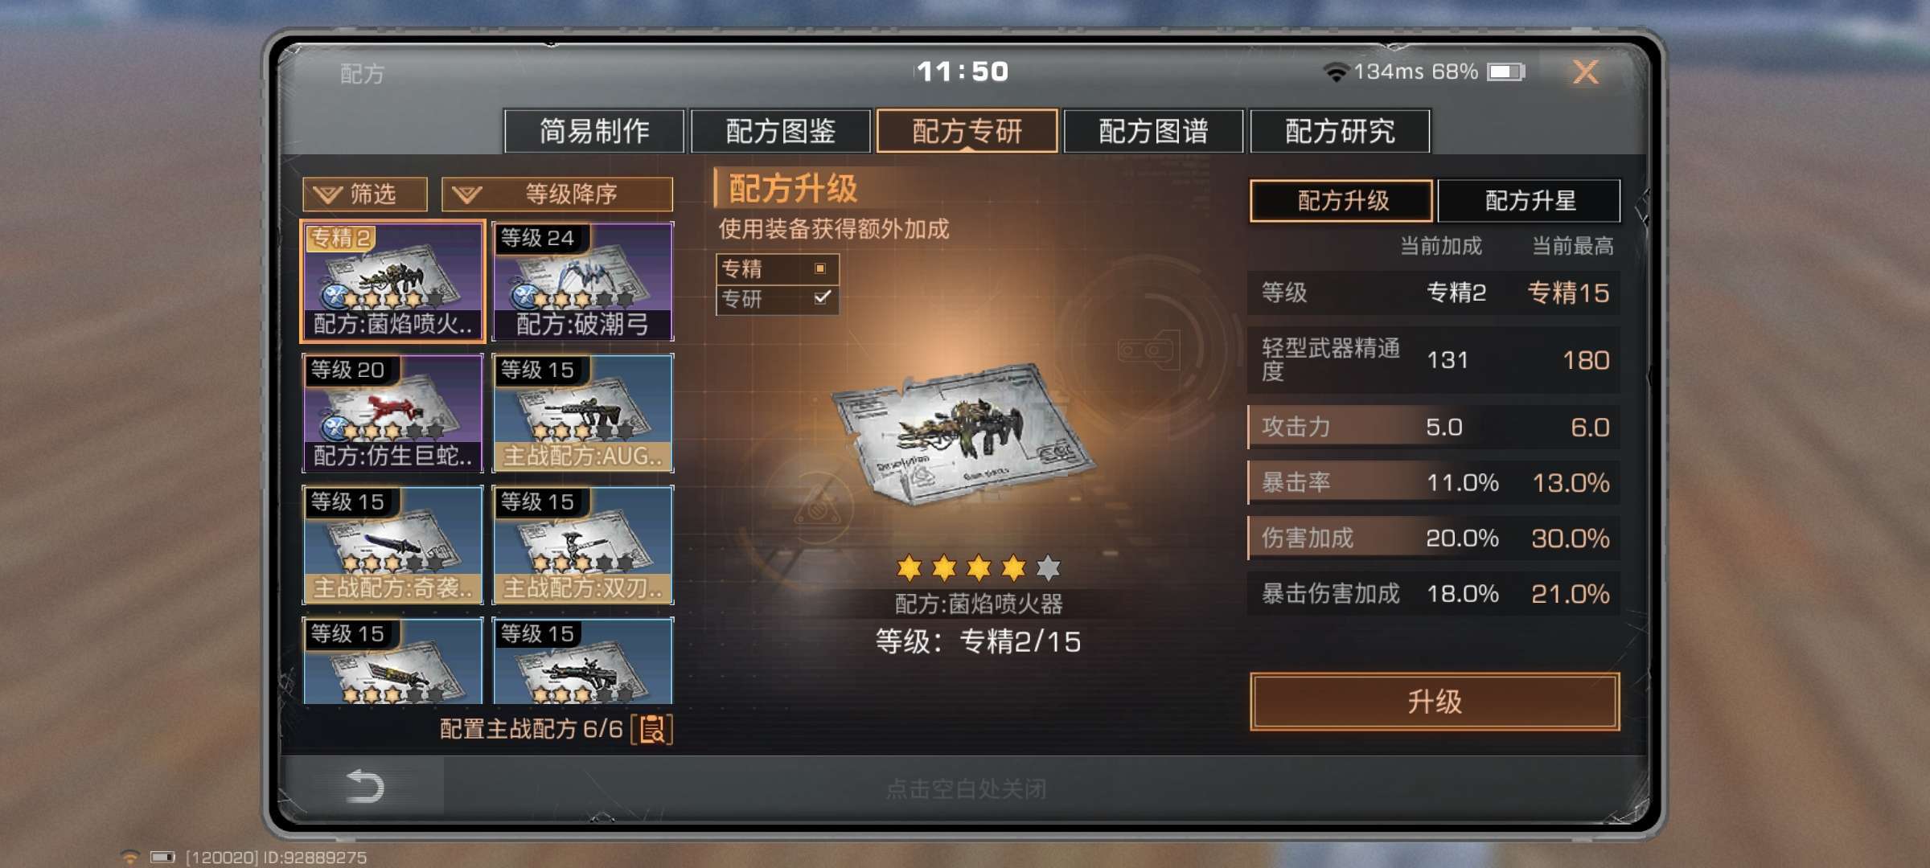
Task: Select the 配方升级 sub-tab button
Action: [1341, 200]
